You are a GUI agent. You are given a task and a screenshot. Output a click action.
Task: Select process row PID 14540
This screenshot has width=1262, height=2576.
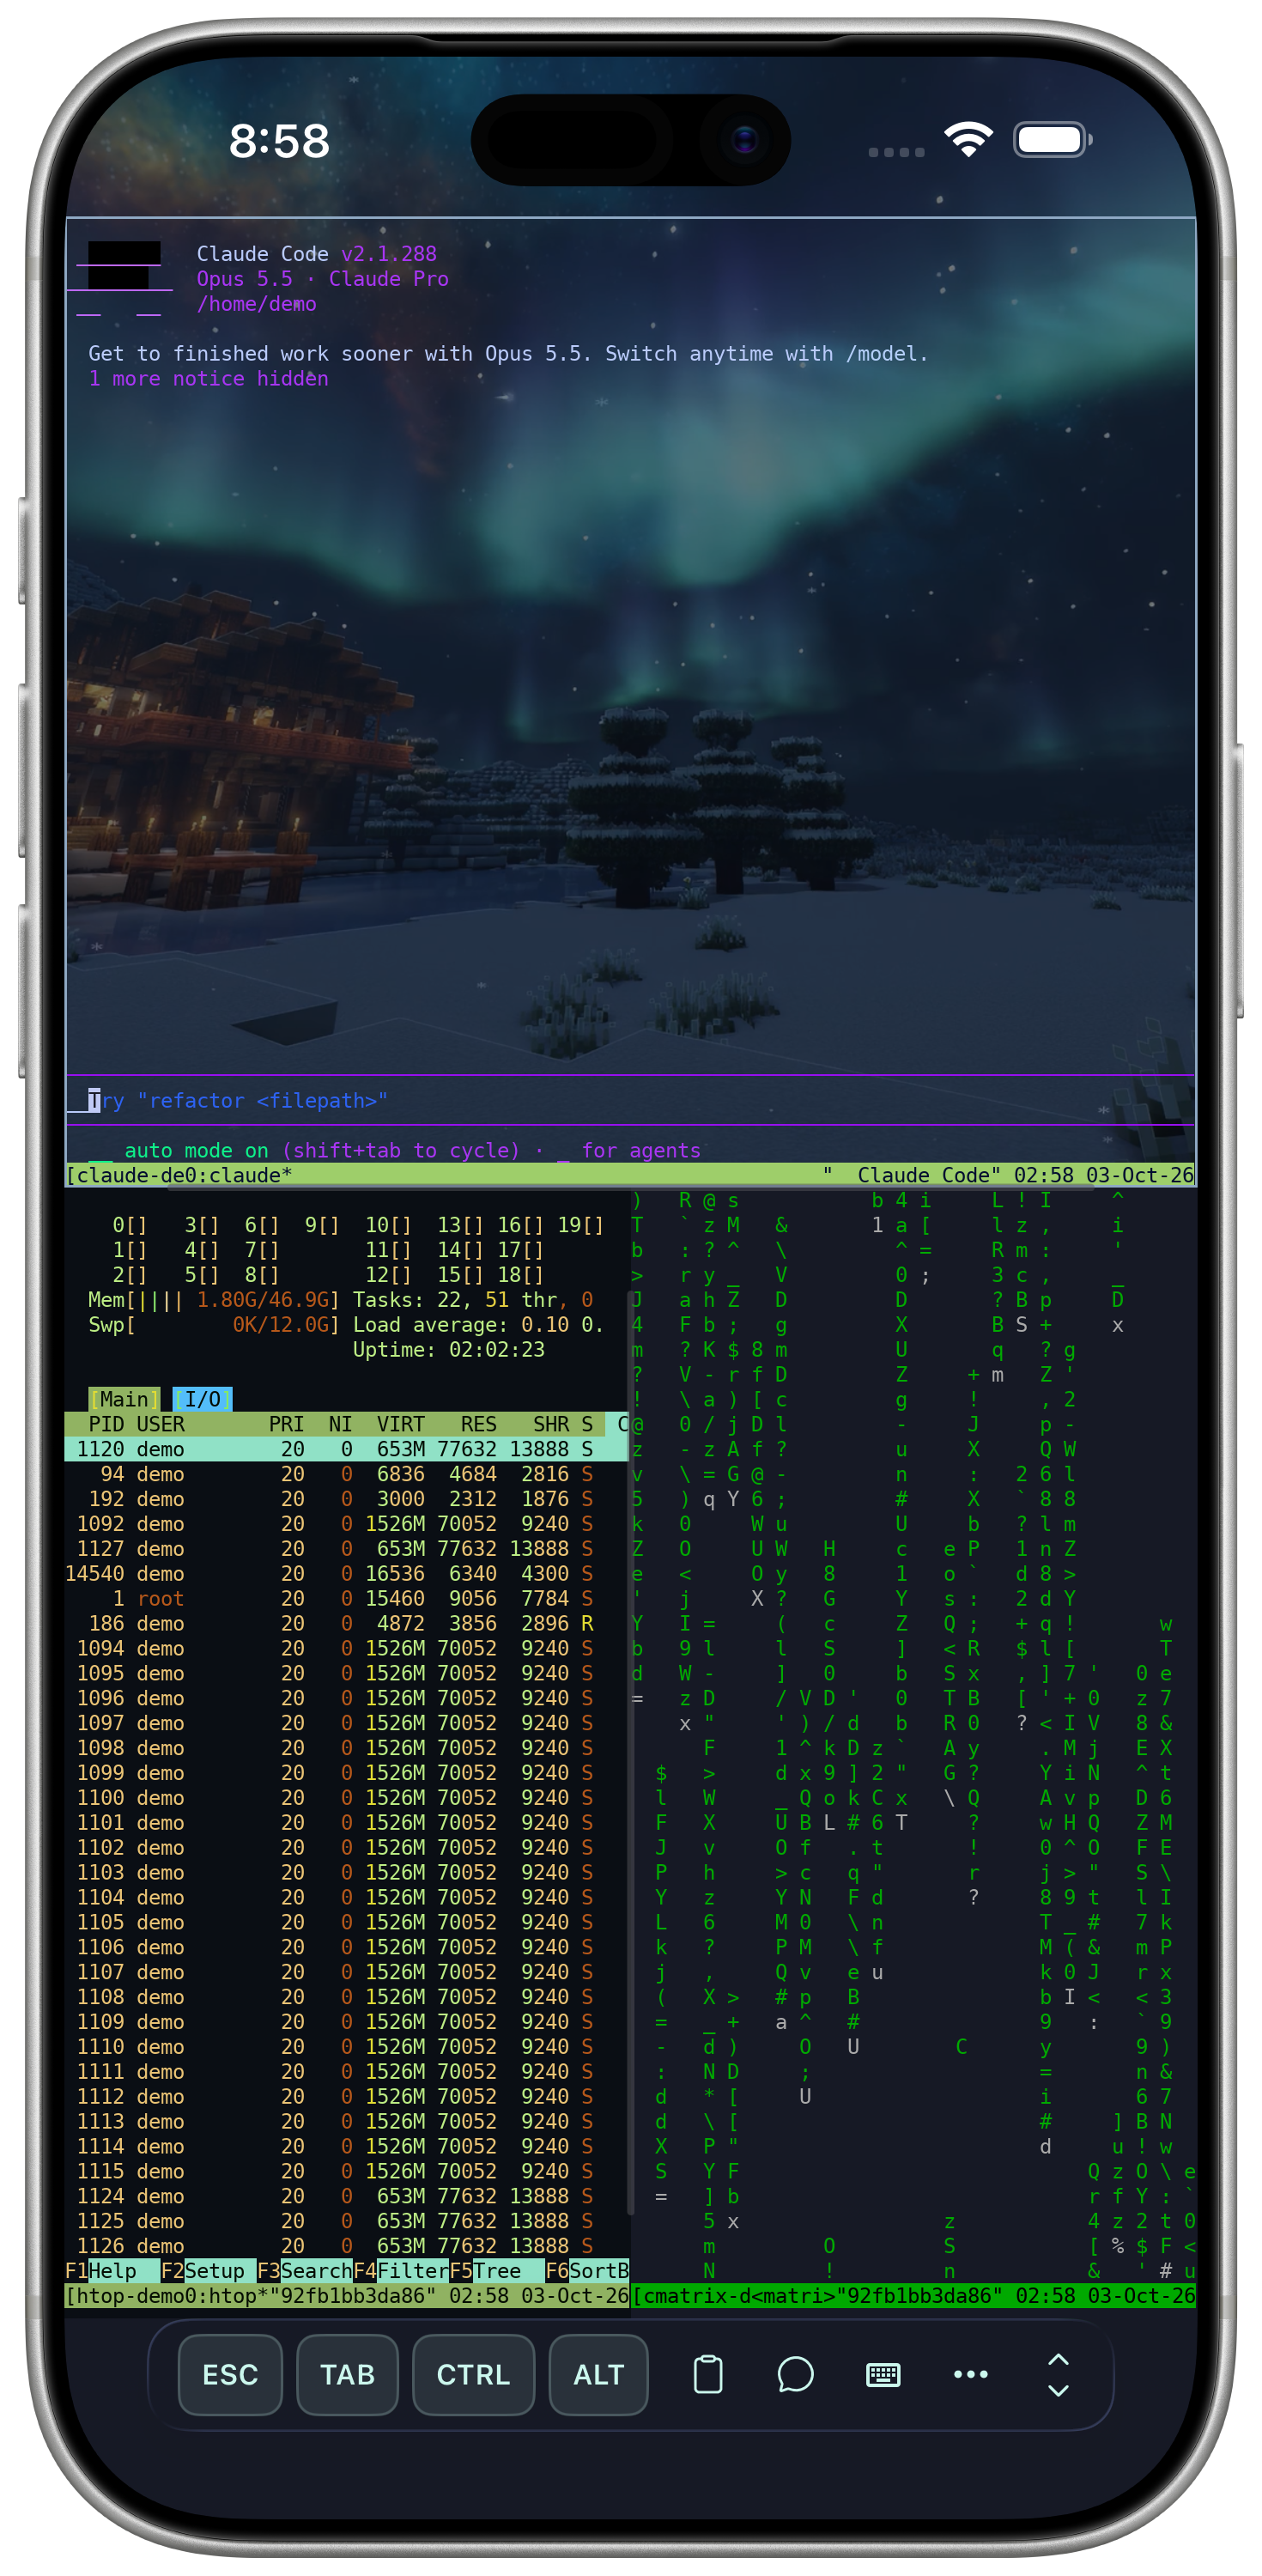click(346, 1573)
